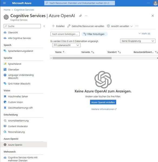Click the Alle Cognitive Services cloud icon
The height and width of the screenshot is (162, 158).
pos(5,38)
